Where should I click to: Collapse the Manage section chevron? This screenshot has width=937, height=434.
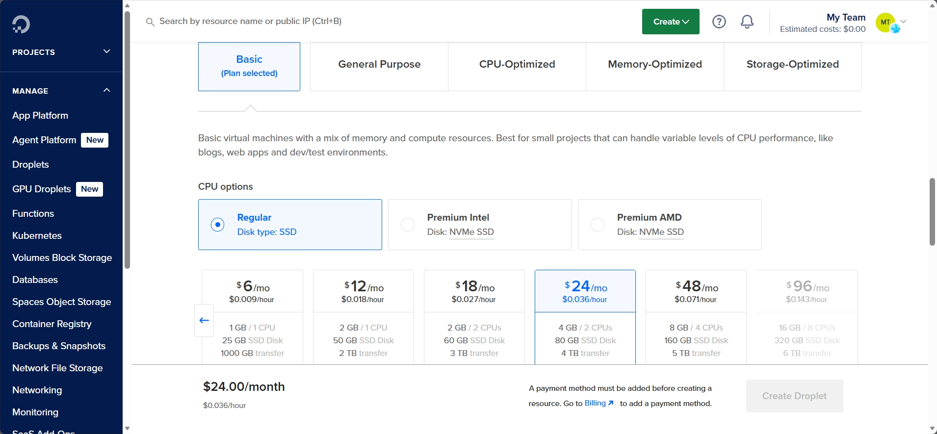point(106,90)
